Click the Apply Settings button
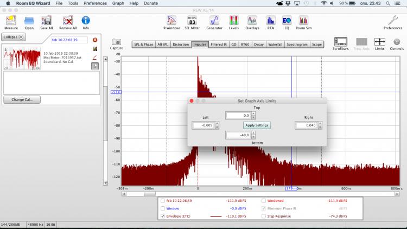Viewport: 407px width, 229px height. pos(257,125)
